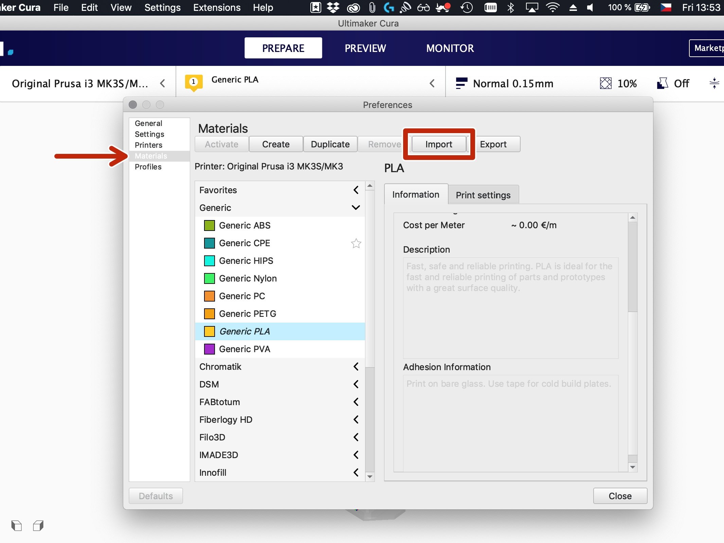
Task: Collapse the Generic materials group
Action: click(356, 207)
